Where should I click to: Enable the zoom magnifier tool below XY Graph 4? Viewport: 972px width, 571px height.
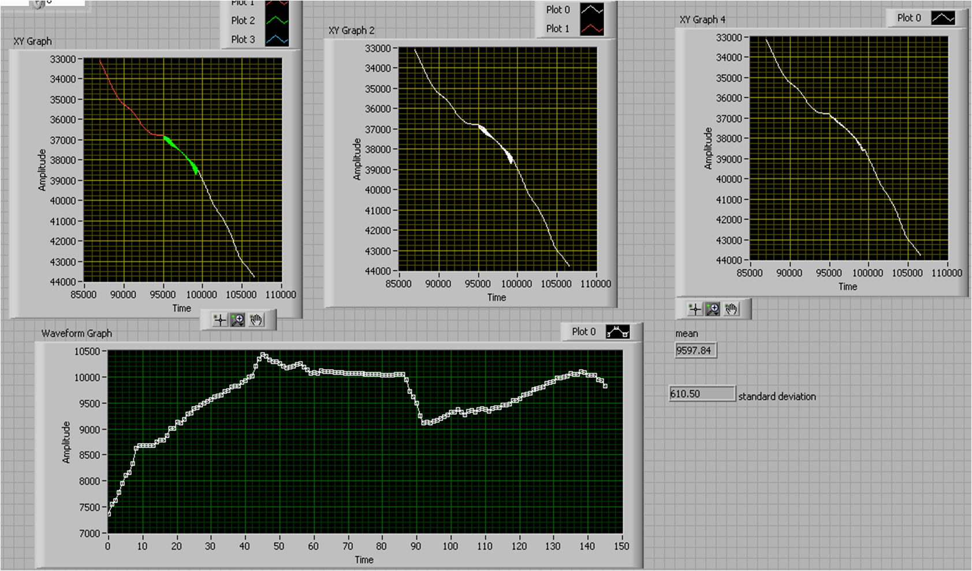point(713,310)
